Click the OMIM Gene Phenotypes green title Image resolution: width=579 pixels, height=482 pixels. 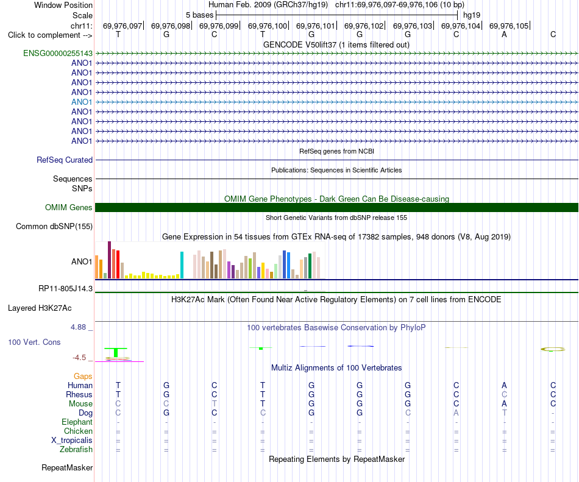[336, 199]
